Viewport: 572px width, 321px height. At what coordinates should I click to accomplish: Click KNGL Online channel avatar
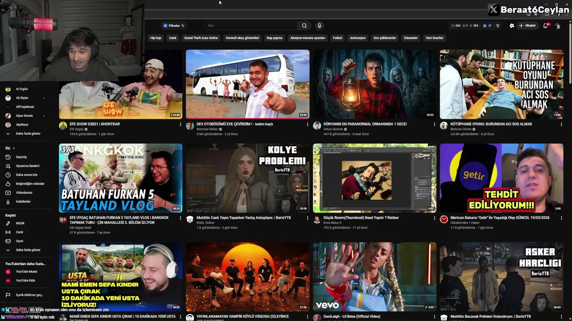tap(190, 219)
